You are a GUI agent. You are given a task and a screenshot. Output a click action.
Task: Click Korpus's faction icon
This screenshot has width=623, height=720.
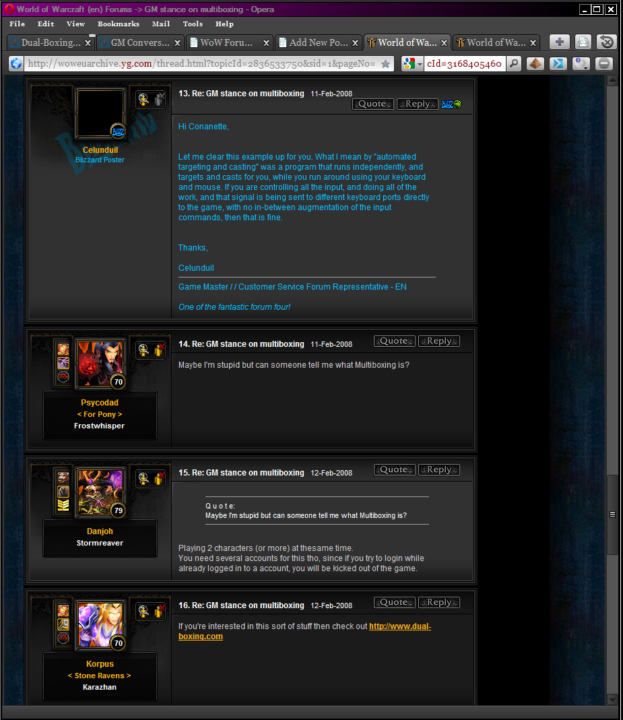pos(63,639)
